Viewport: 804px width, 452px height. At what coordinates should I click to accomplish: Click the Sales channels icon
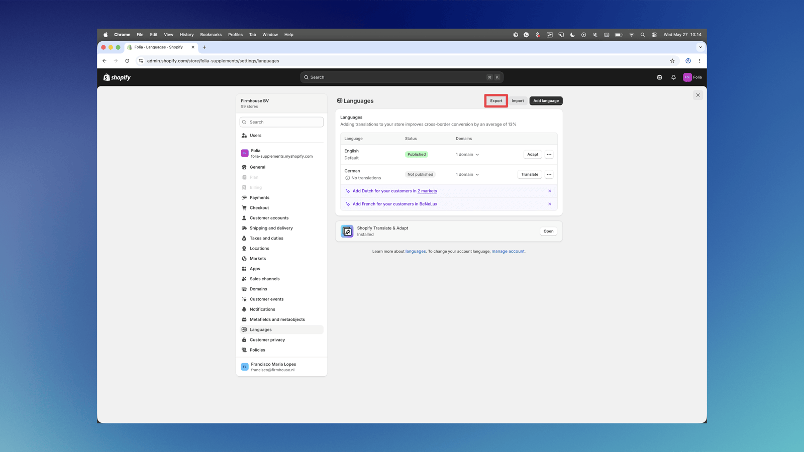click(244, 279)
